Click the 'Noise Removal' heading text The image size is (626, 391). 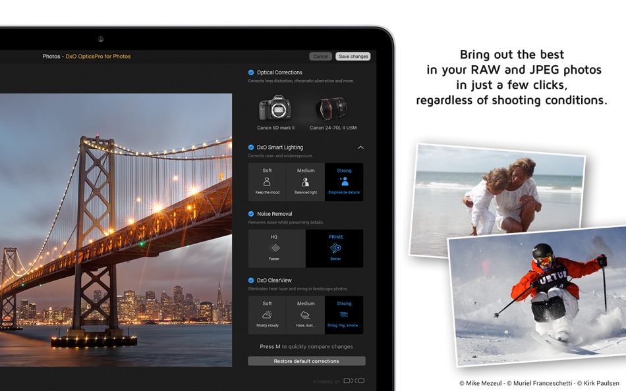pos(274,214)
